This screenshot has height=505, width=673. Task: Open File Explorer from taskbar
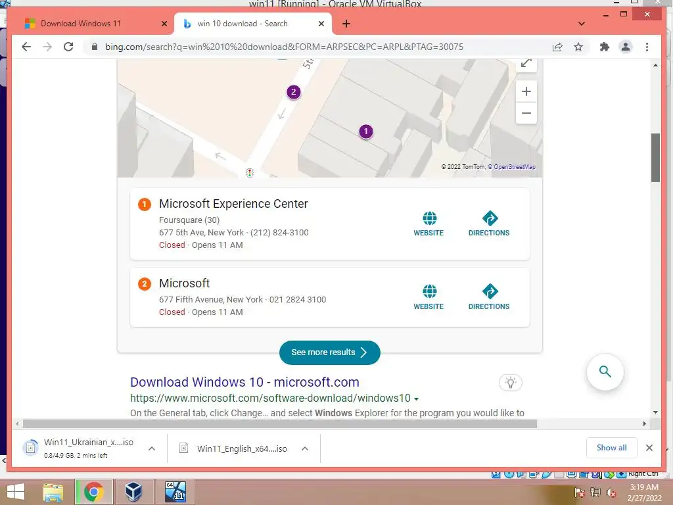coord(53,492)
